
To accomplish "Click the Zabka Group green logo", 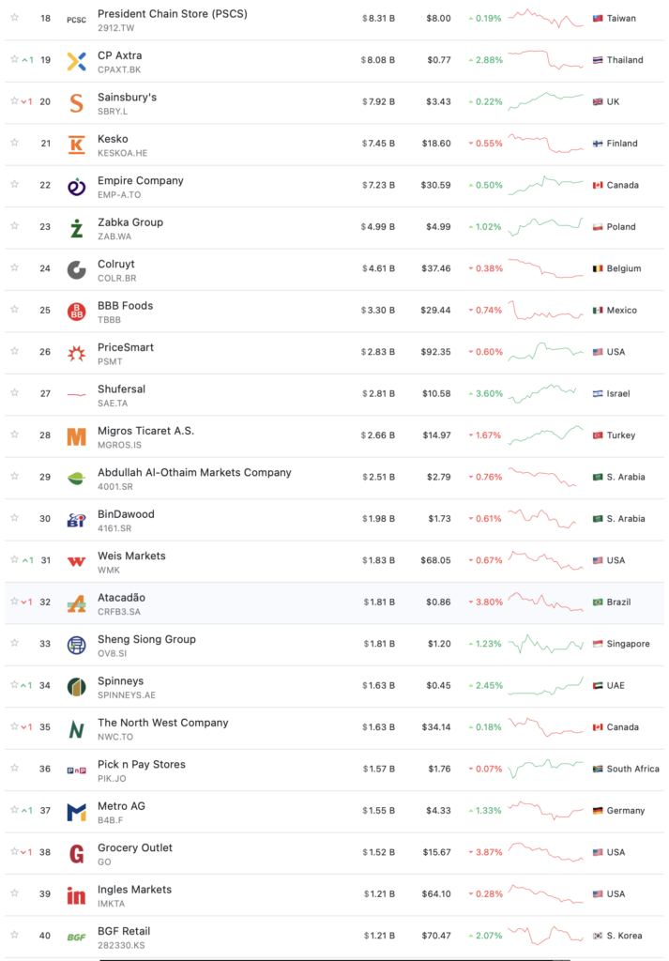I will coord(77,227).
